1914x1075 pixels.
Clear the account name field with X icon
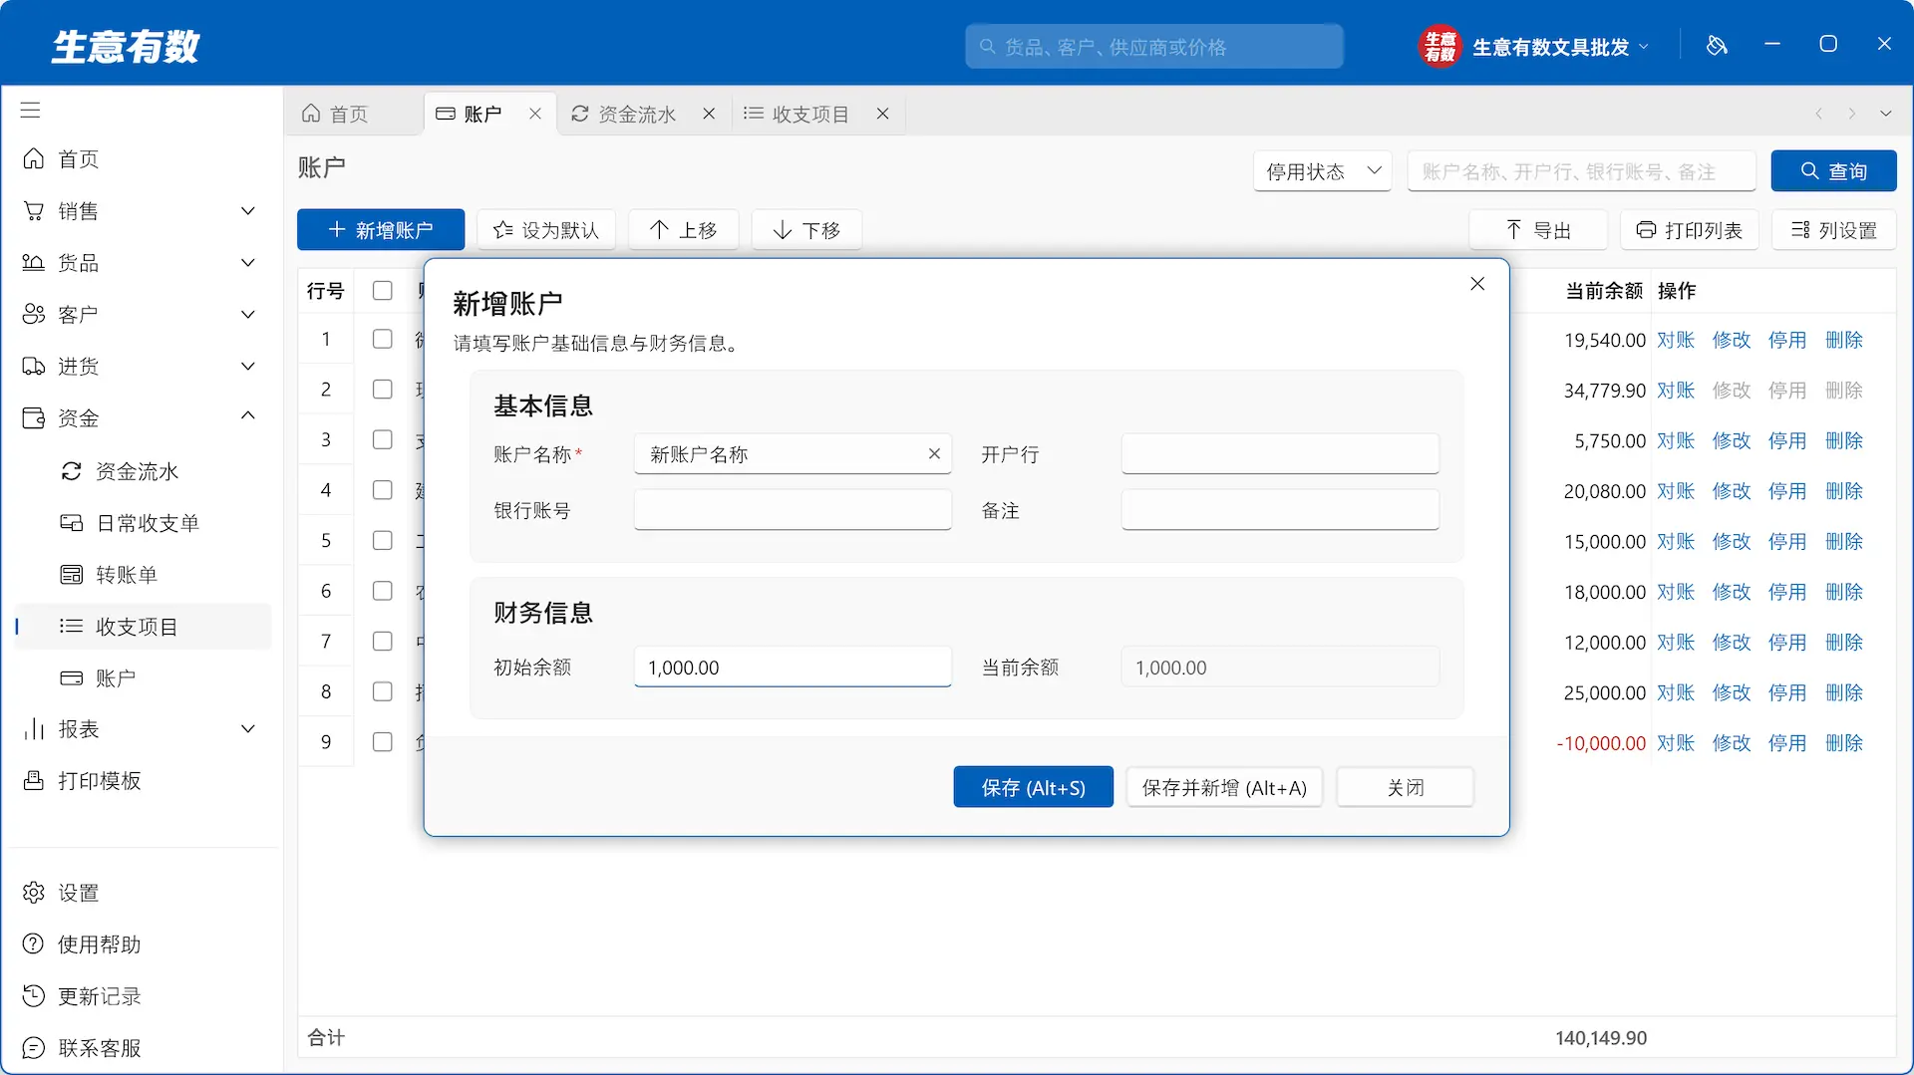coord(934,454)
